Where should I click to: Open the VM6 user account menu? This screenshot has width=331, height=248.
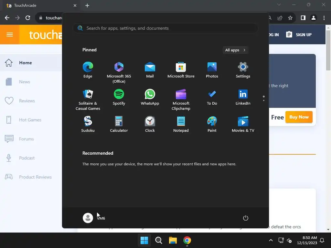[x=94, y=218]
